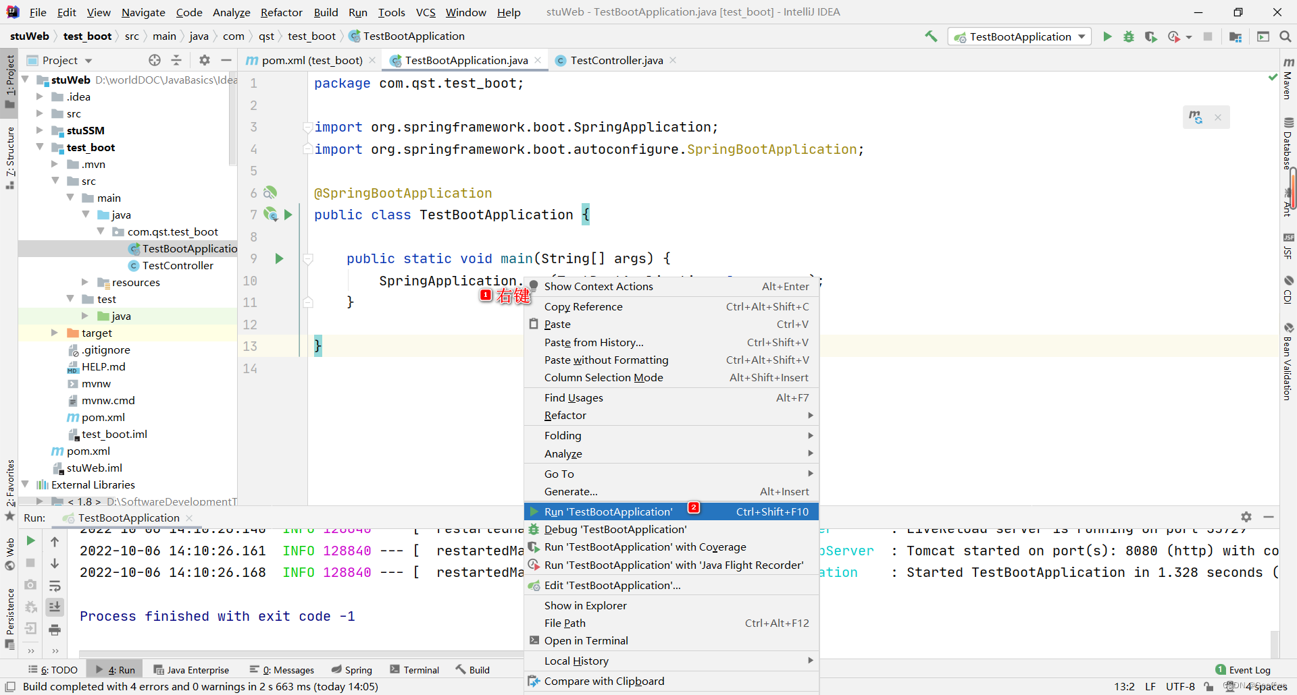Open the VCS menu

pyautogui.click(x=426, y=12)
